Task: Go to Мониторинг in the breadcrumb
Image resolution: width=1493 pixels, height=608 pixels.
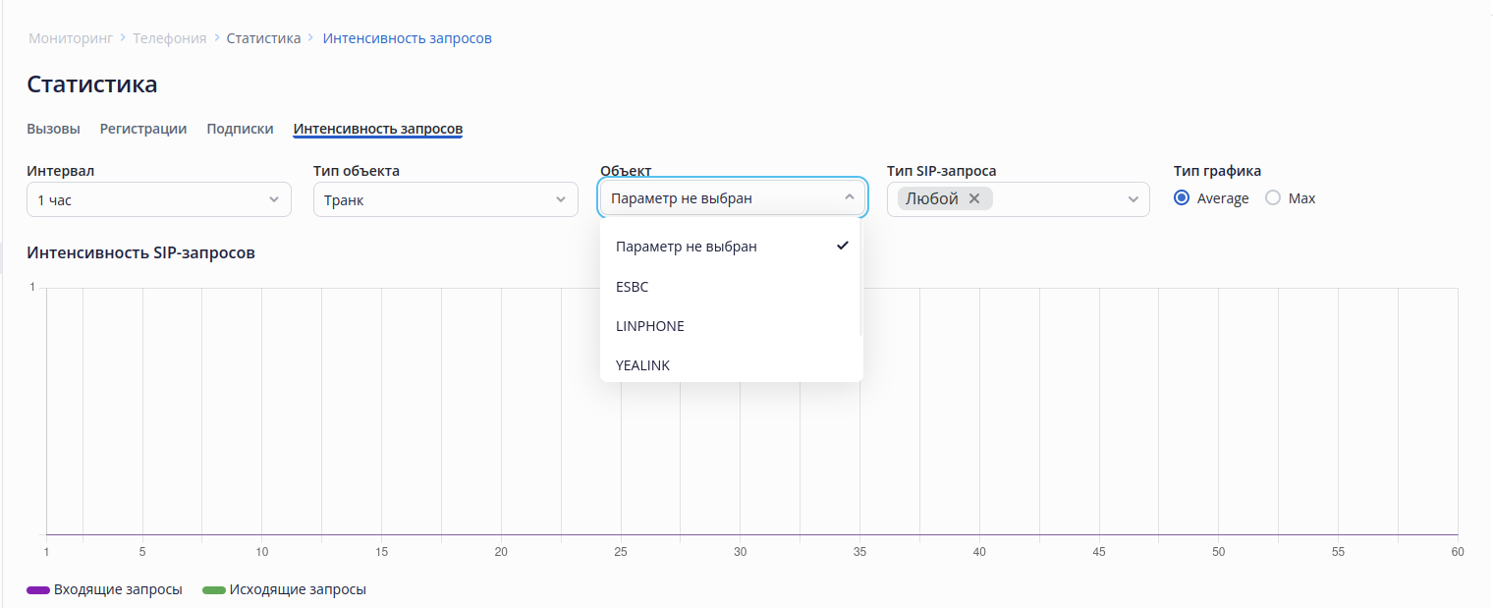Action: click(71, 38)
